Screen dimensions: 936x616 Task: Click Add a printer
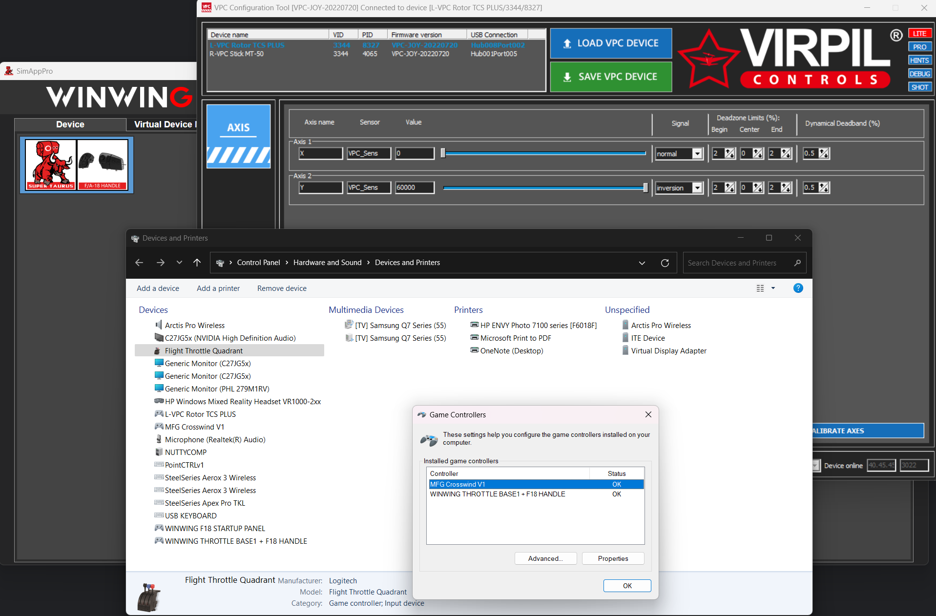click(x=218, y=288)
